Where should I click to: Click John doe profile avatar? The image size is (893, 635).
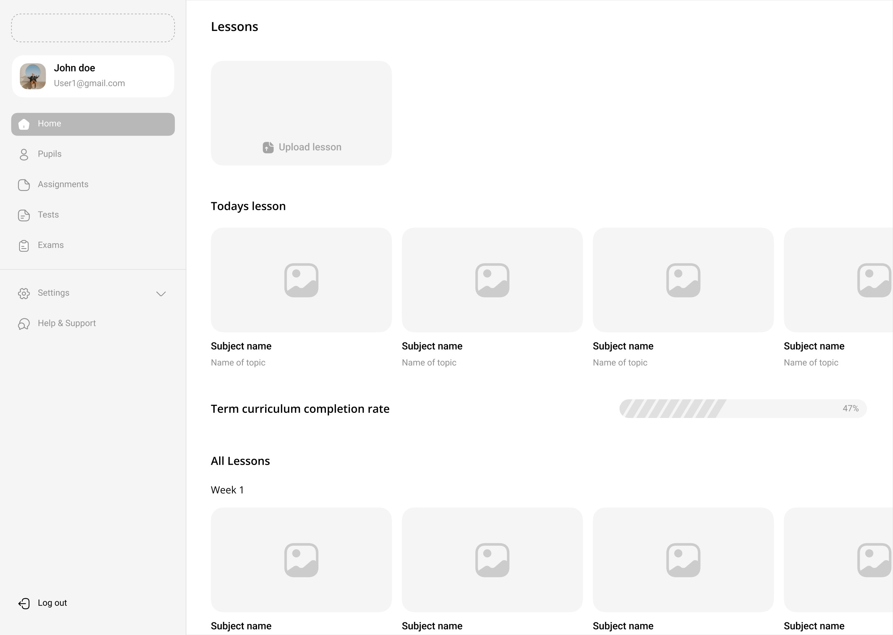pos(33,76)
